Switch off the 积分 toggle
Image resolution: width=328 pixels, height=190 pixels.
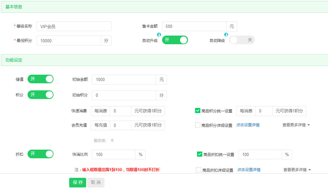[40, 95]
